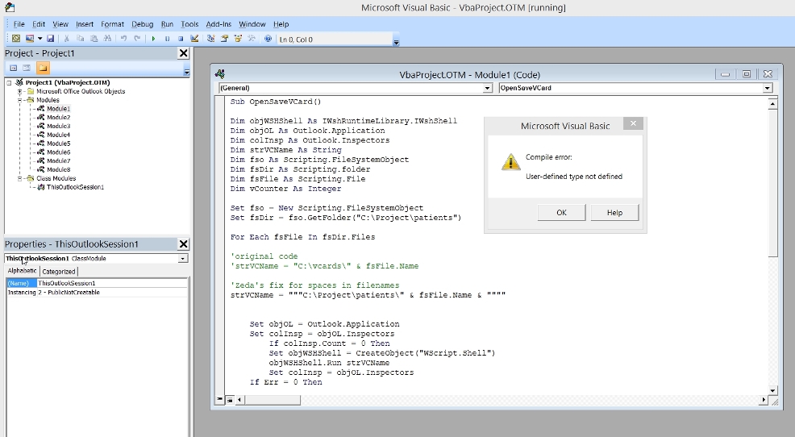Viewport: 795px width, 437px height.
Task: Click the Break pause toolbar icon
Action: click(167, 39)
